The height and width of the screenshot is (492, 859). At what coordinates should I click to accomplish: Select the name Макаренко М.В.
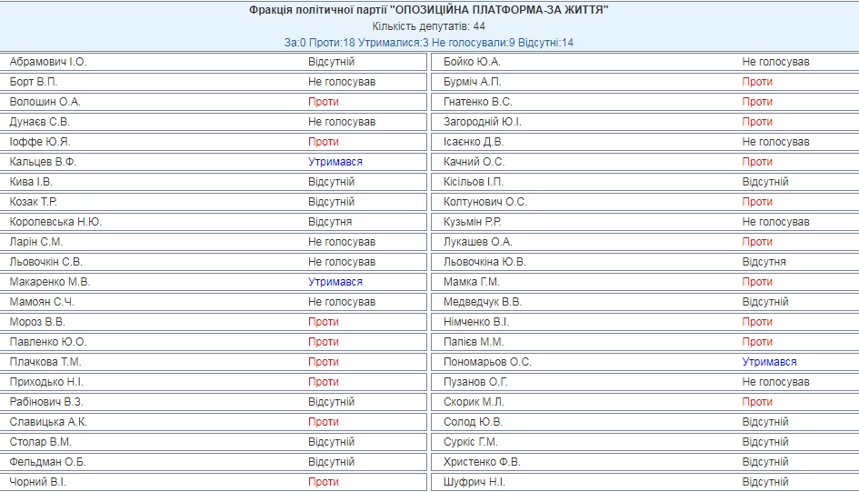(50, 282)
